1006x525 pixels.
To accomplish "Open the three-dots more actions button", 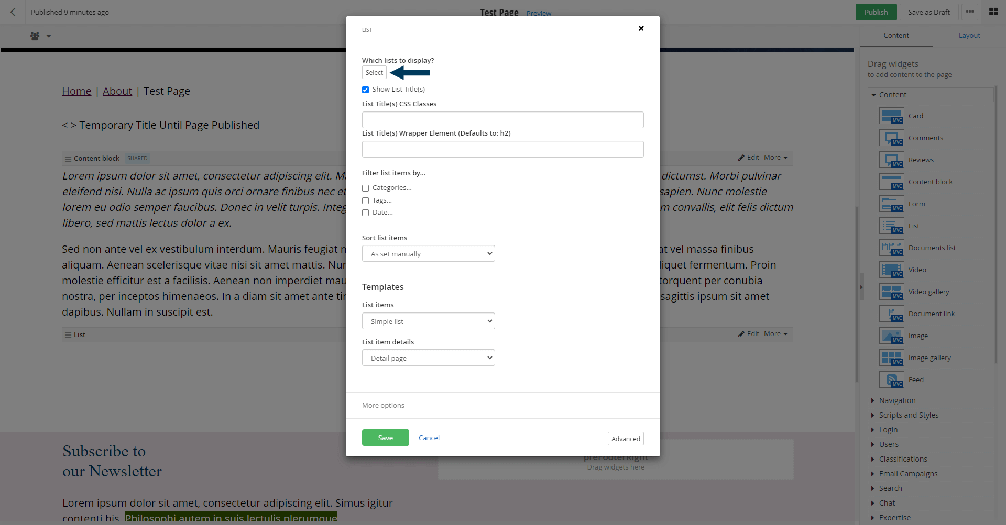I will [x=970, y=12].
